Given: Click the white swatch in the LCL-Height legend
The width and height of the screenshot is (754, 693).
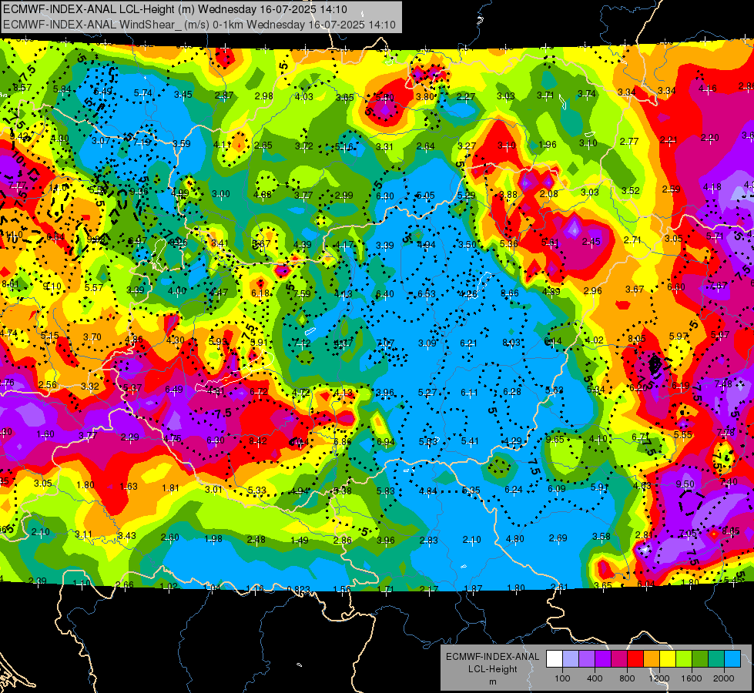Looking at the screenshot, I should coord(555,659).
